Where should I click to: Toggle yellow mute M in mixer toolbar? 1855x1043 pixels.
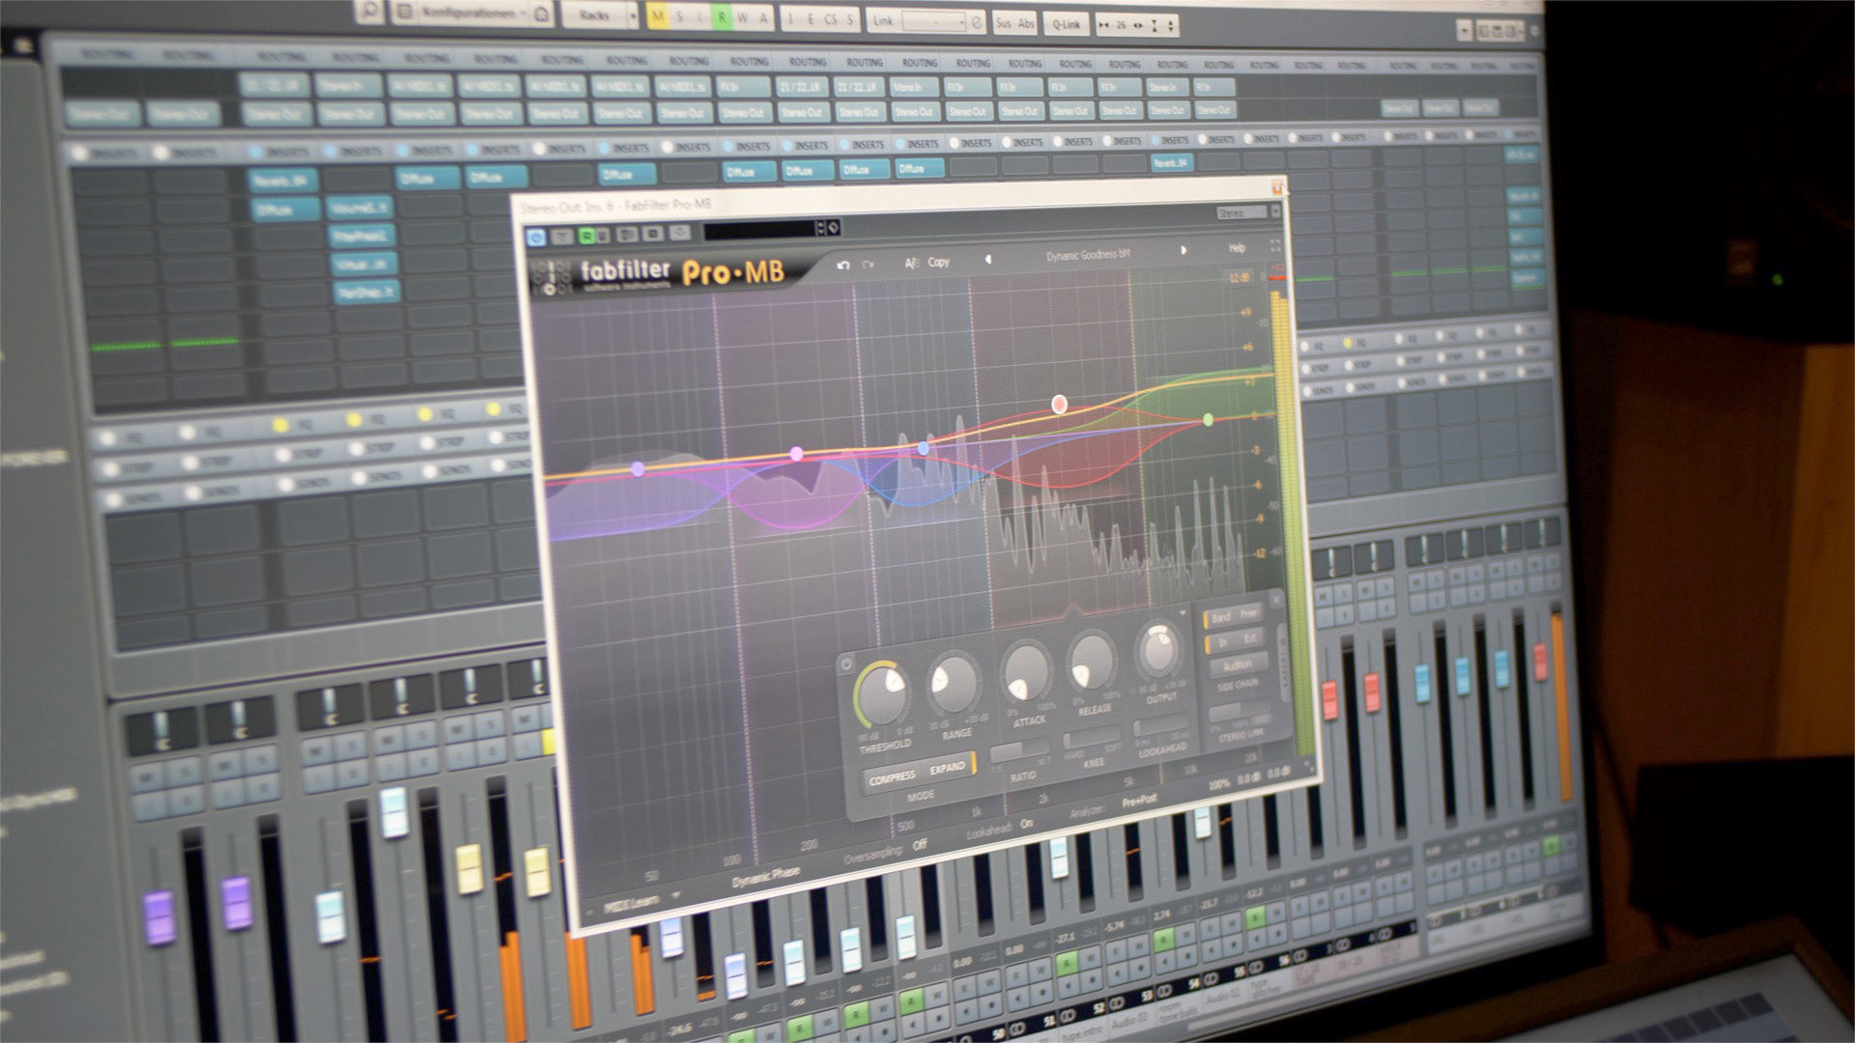click(x=658, y=16)
